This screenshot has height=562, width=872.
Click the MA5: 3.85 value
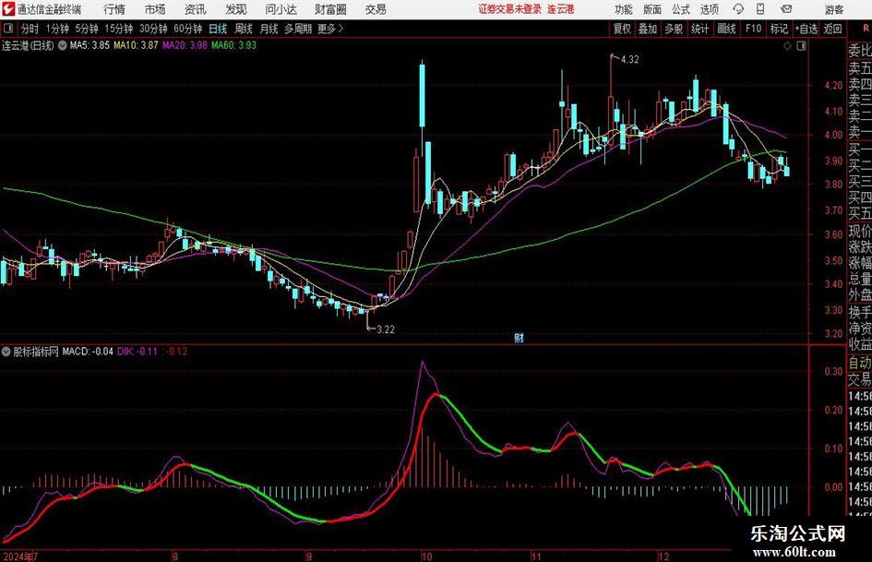pos(90,45)
